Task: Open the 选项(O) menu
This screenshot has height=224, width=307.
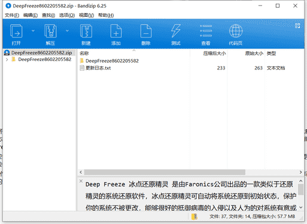Action: pos(67,15)
